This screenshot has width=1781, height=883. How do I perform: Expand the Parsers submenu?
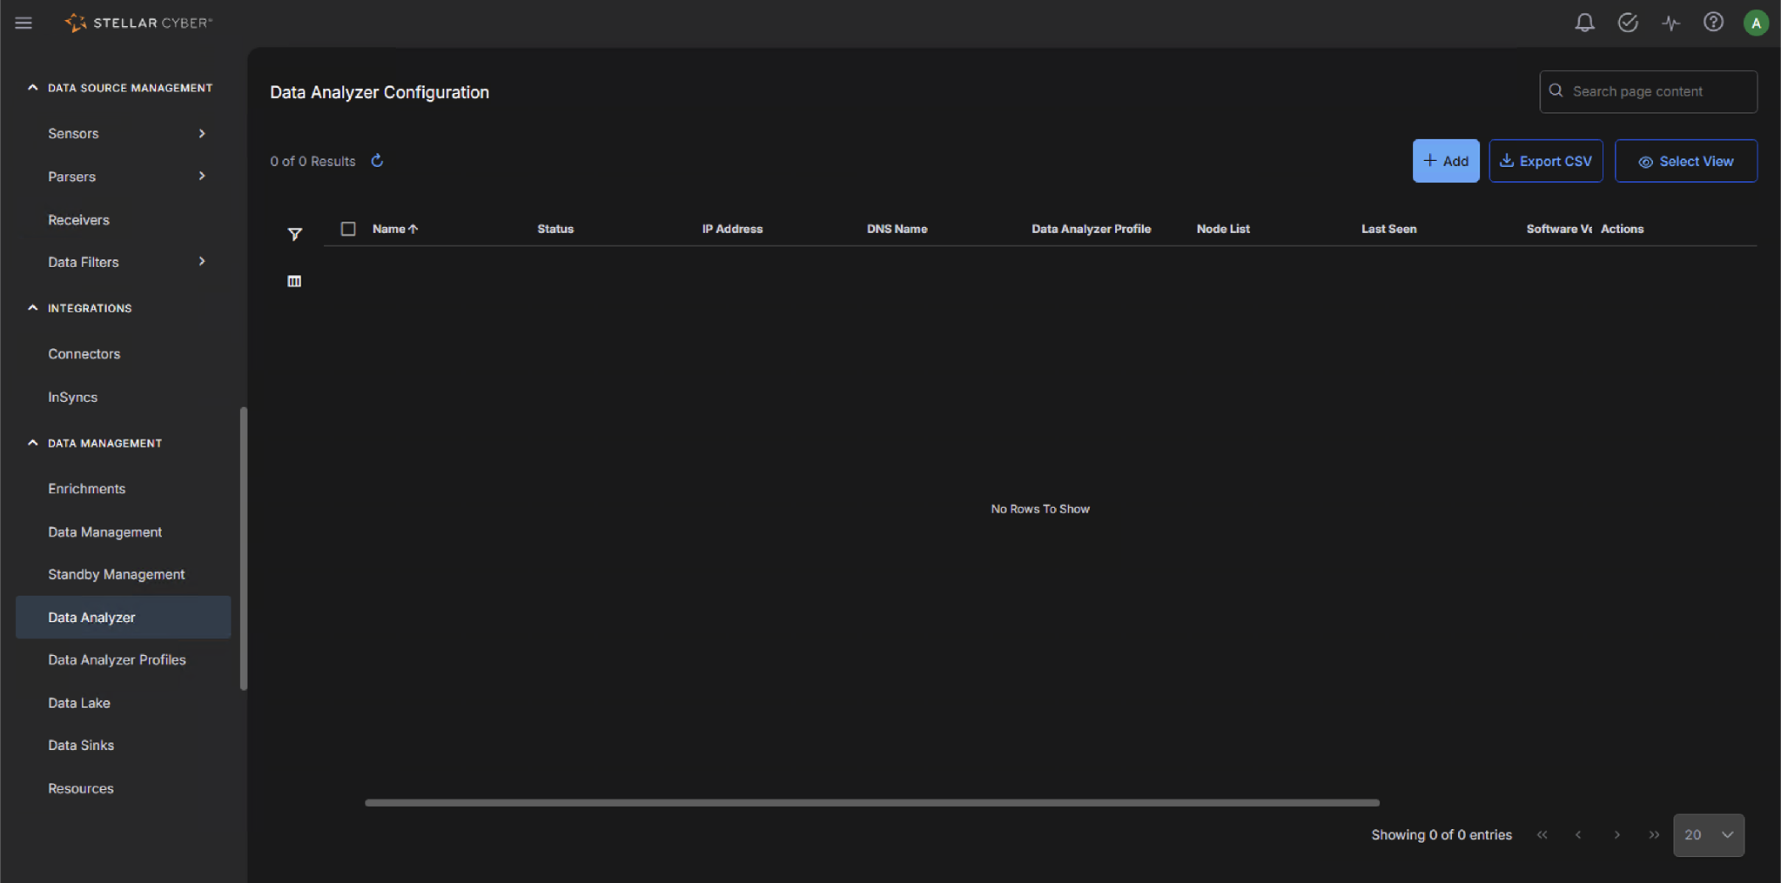[x=201, y=177]
